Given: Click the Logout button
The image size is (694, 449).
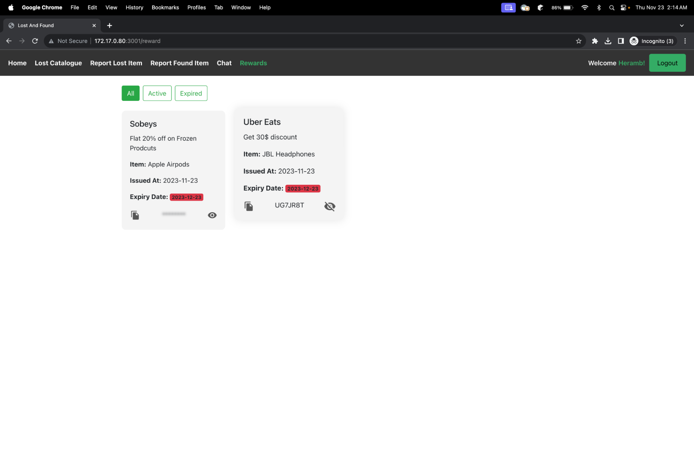Looking at the screenshot, I should pos(667,63).
